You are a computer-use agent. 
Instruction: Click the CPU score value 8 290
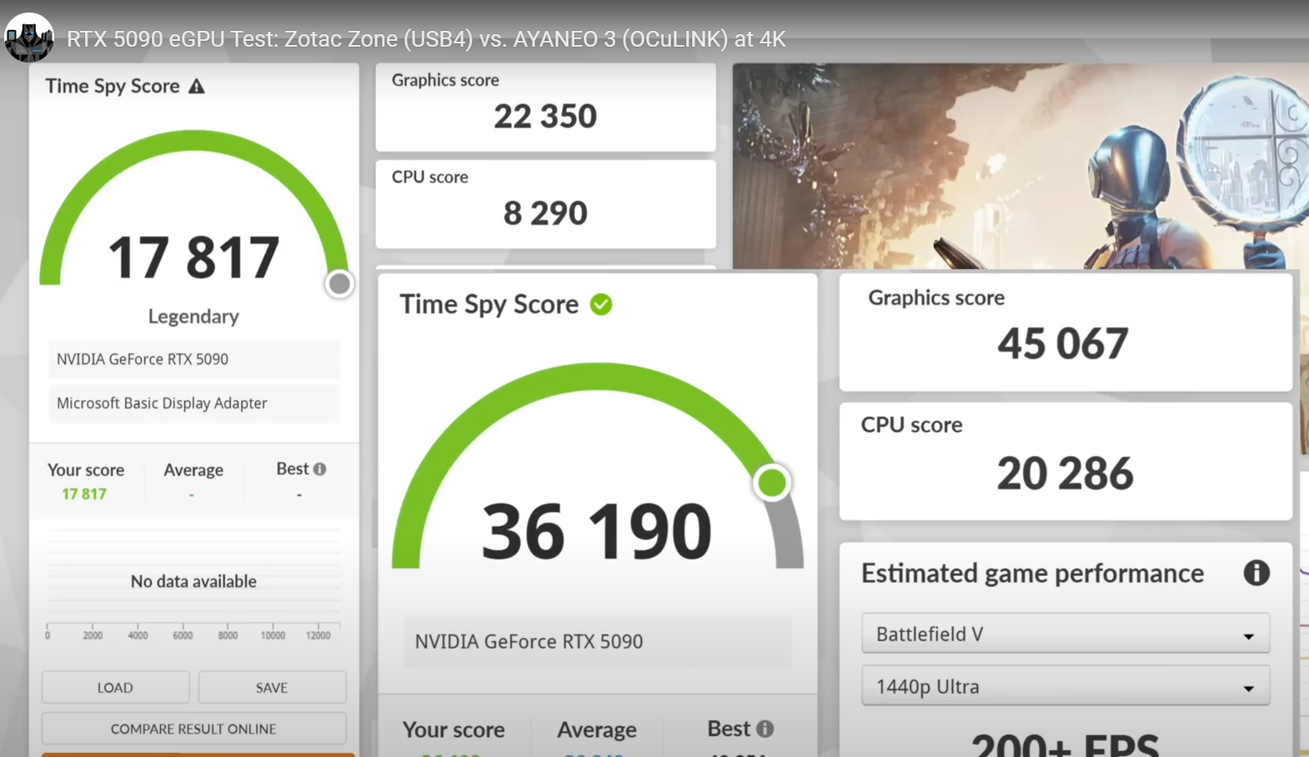(x=545, y=213)
